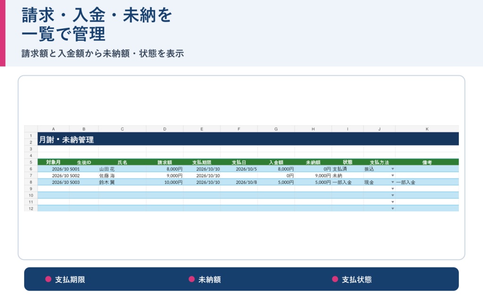This screenshot has width=483, height=302.
Task: Click the 生徒ID header cell
Action: click(x=84, y=162)
